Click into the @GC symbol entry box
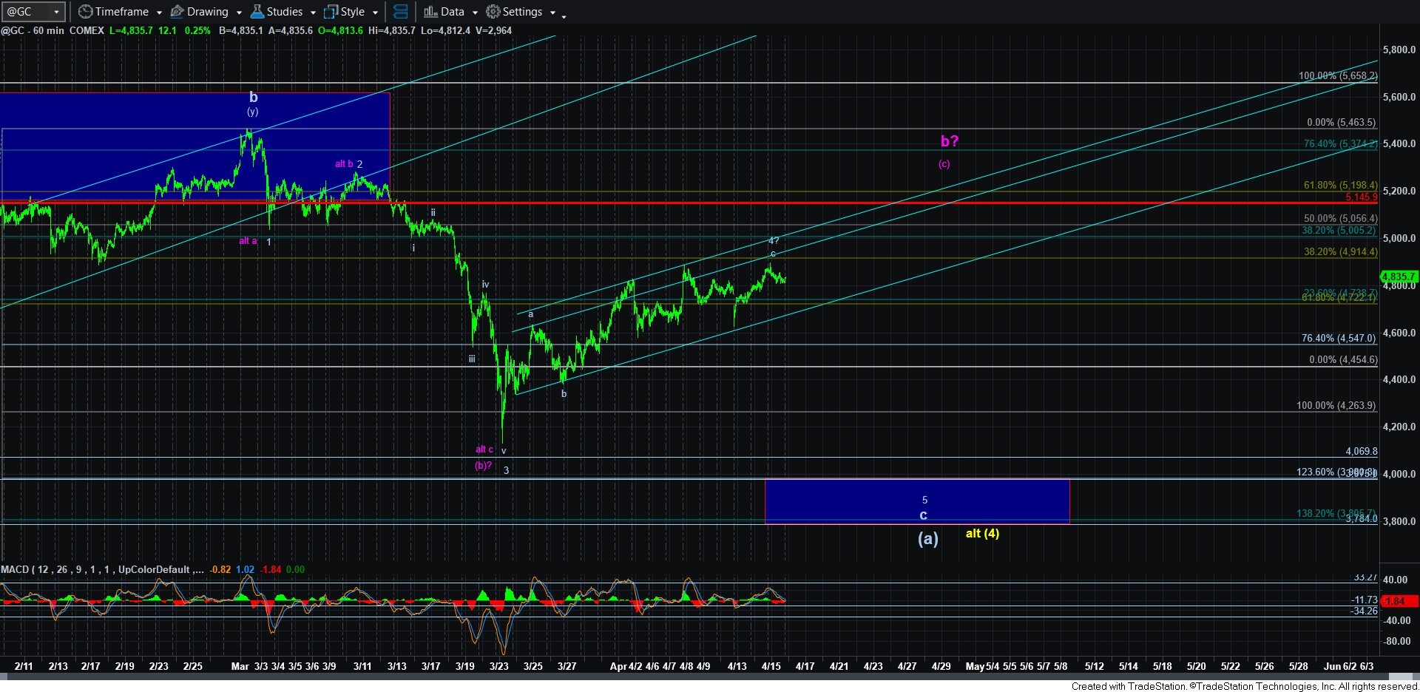 point(26,12)
